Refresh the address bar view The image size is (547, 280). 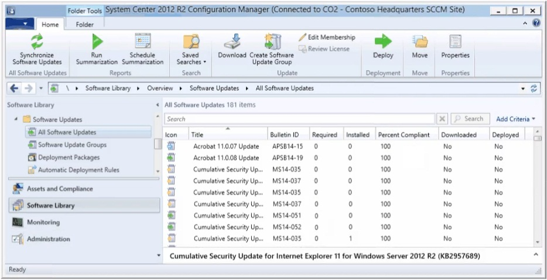534,88
